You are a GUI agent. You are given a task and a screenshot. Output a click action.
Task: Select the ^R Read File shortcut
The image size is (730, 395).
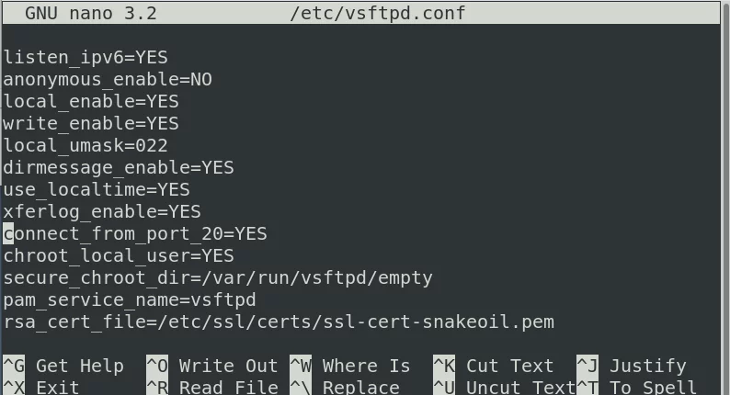pyautogui.click(x=212, y=387)
